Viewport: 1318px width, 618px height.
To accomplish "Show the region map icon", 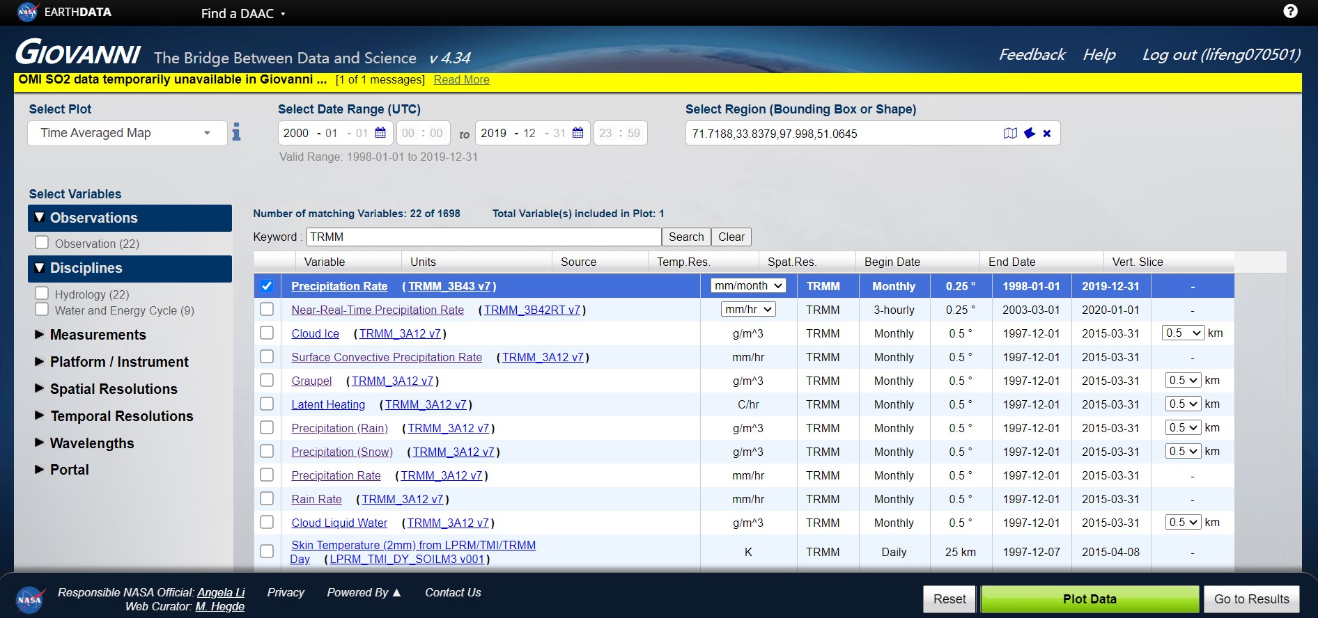I will tap(1010, 133).
